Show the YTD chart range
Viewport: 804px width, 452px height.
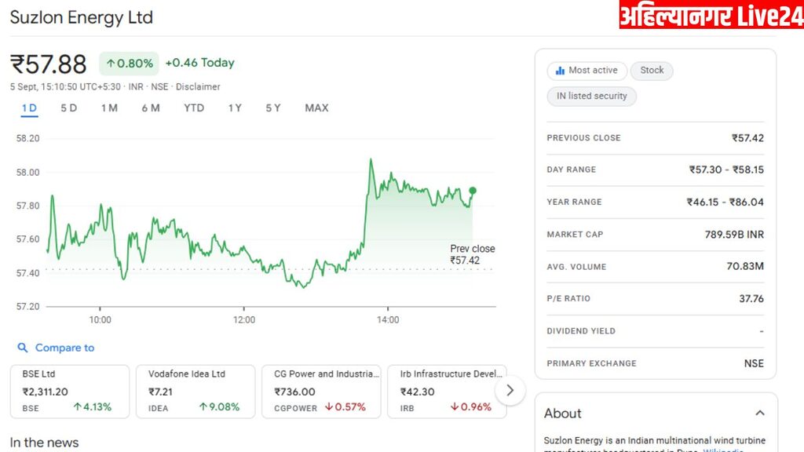(x=194, y=108)
